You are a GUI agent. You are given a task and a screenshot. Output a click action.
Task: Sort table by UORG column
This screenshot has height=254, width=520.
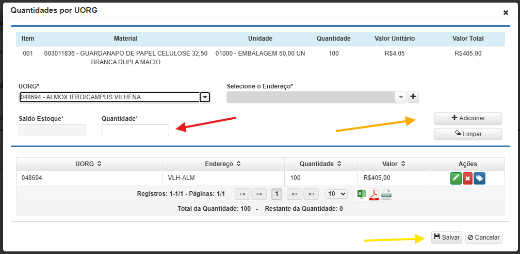(x=89, y=164)
